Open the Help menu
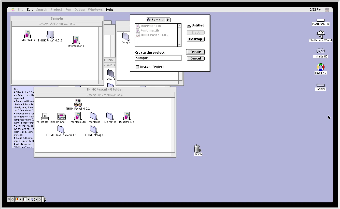The image size is (340, 209). pyautogui.click(x=110, y=10)
